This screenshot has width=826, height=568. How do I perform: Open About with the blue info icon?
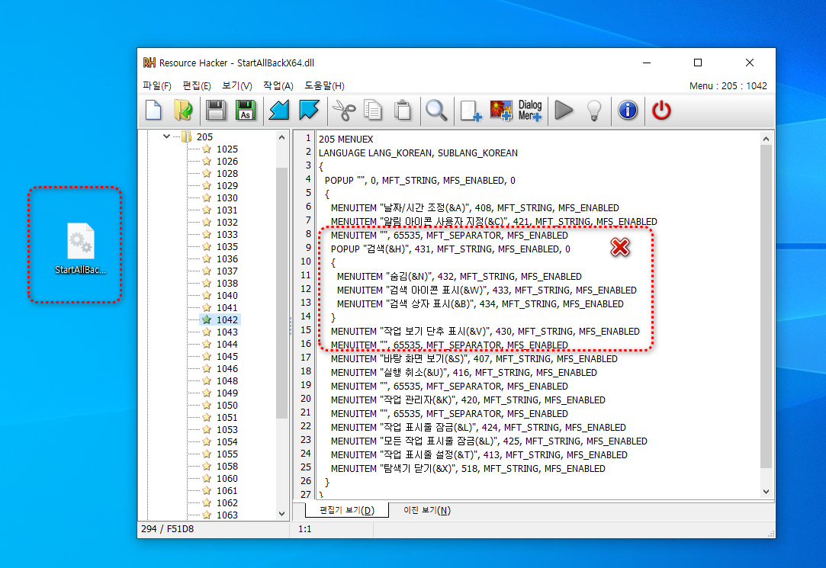pos(628,111)
